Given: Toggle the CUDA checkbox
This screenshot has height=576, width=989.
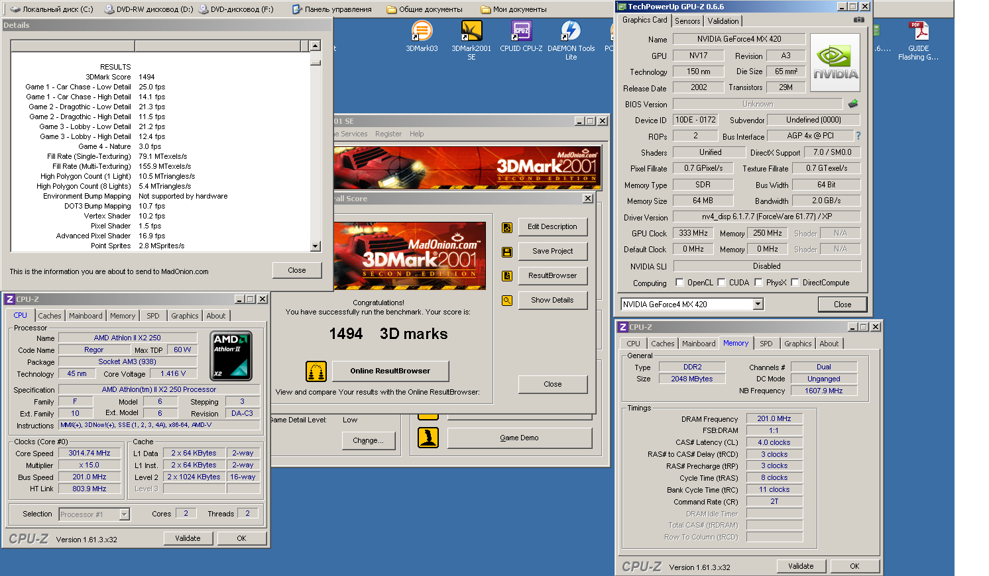Looking at the screenshot, I should 721,283.
